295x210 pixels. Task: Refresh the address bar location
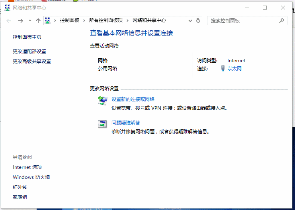coord(198,20)
